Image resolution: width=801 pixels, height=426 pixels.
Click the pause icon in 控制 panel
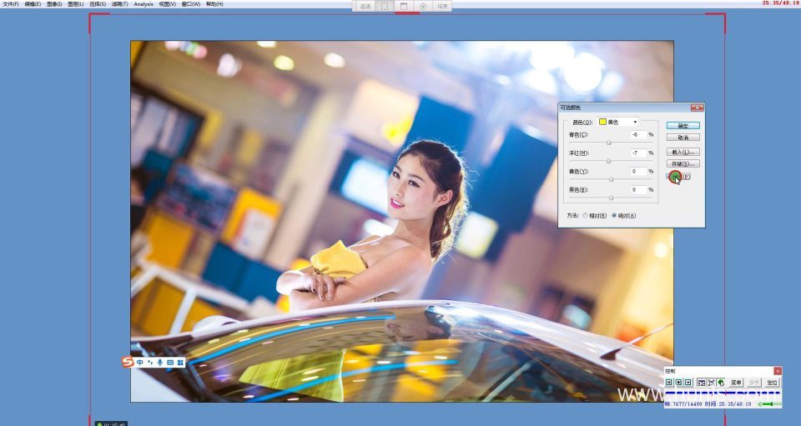coord(668,382)
